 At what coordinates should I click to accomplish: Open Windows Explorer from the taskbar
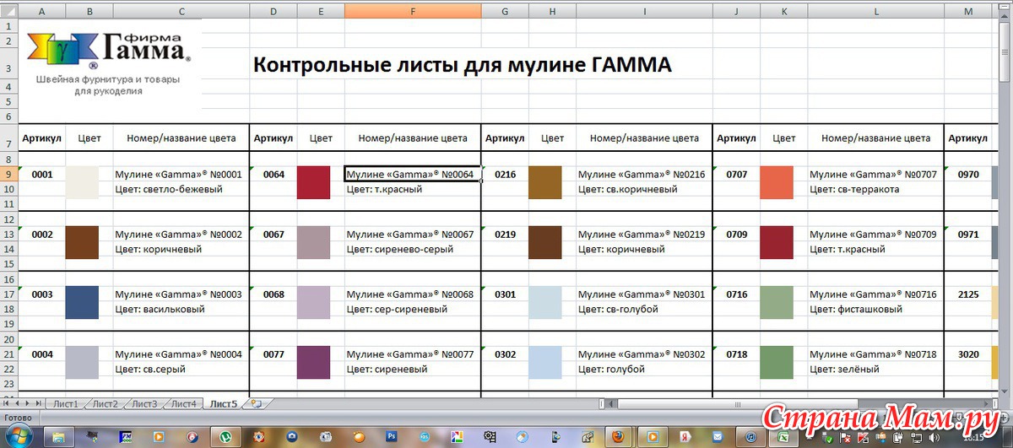57,437
